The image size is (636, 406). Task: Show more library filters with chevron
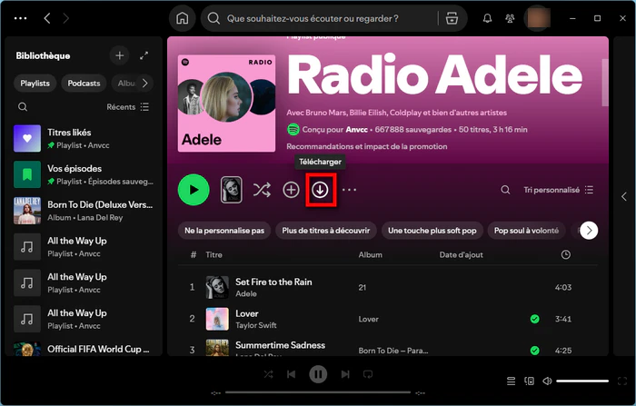144,84
